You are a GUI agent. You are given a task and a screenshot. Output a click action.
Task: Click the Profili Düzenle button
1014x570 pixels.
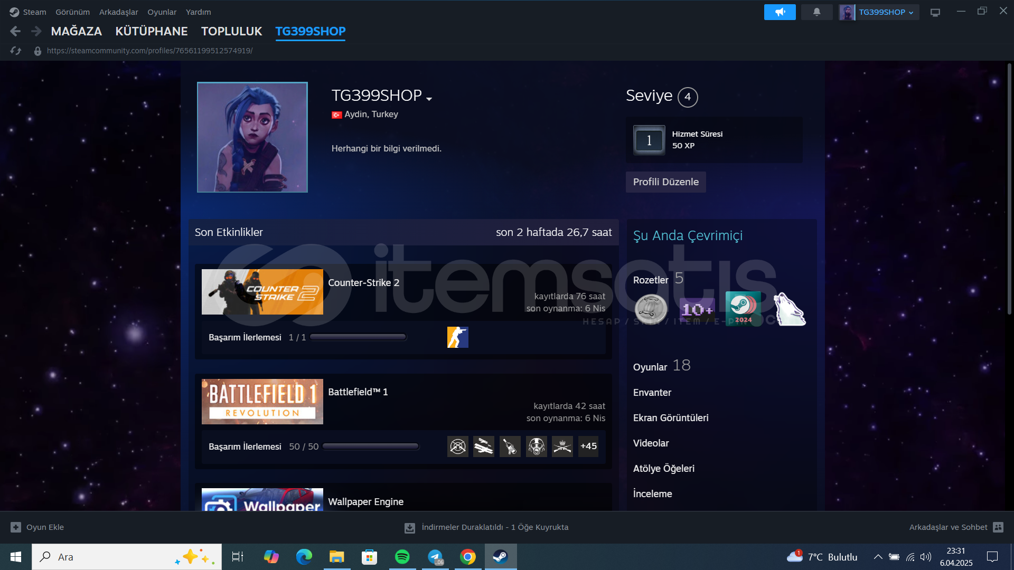pos(666,182)
